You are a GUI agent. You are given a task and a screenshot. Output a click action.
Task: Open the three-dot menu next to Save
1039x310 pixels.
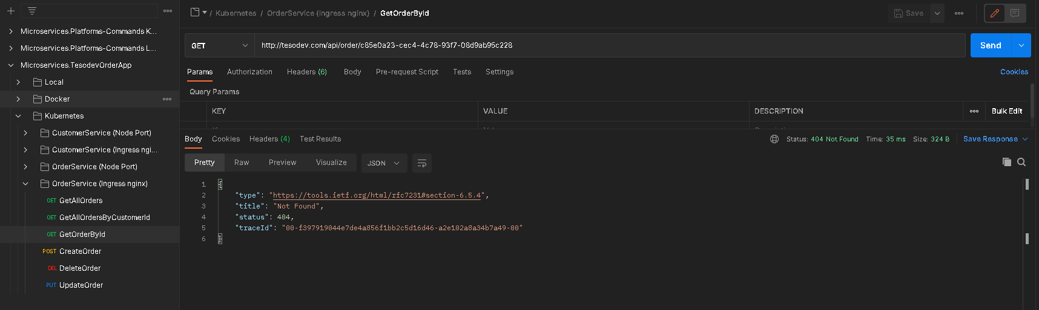tap(959, 13)
